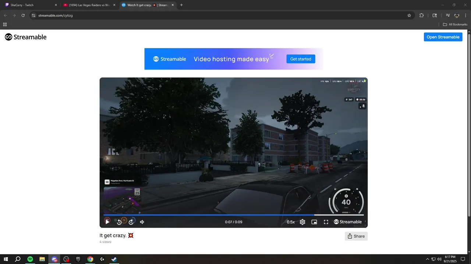Open a new browser tab
Viewport: 471px width, 264px height.
(181, 5)
